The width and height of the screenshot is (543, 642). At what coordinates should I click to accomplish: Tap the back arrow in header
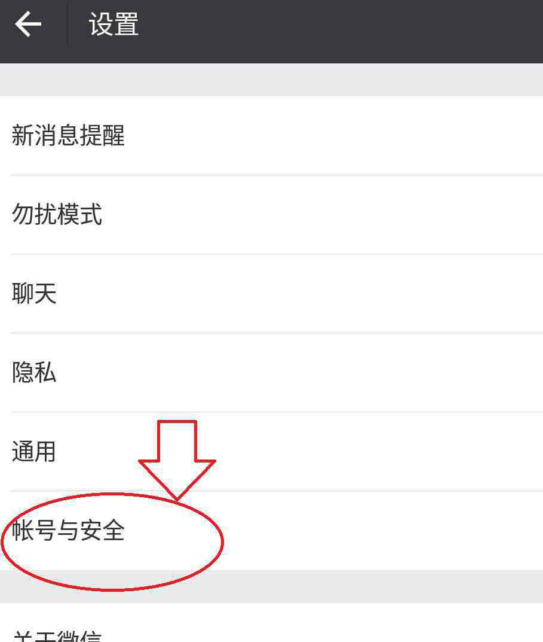pos(28,24)
